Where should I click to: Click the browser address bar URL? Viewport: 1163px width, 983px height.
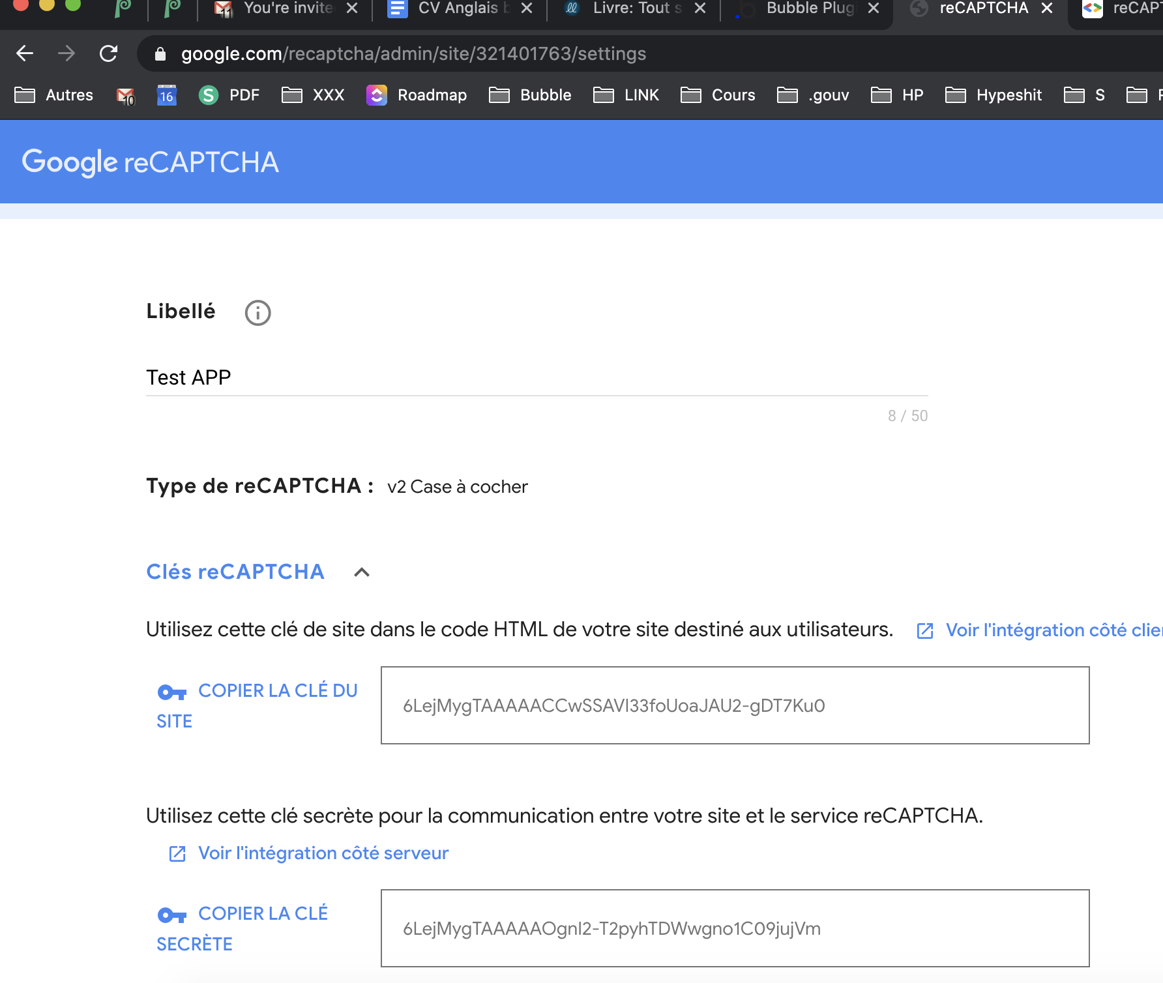pos(414,53)
